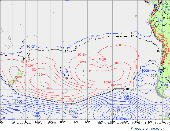This screenshot has height=131, width=170.
Task: Click the 1028 label beside the 1032 high
Action: pos(39,75)
